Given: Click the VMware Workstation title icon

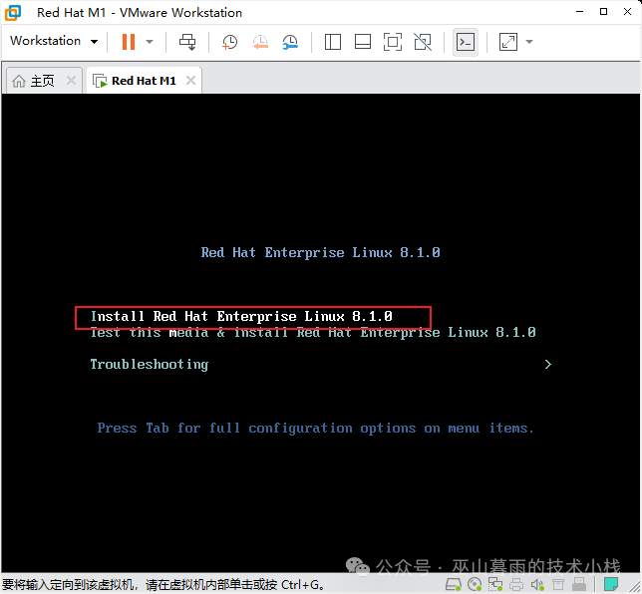Looking at the screenshot, I should point(13,13).
